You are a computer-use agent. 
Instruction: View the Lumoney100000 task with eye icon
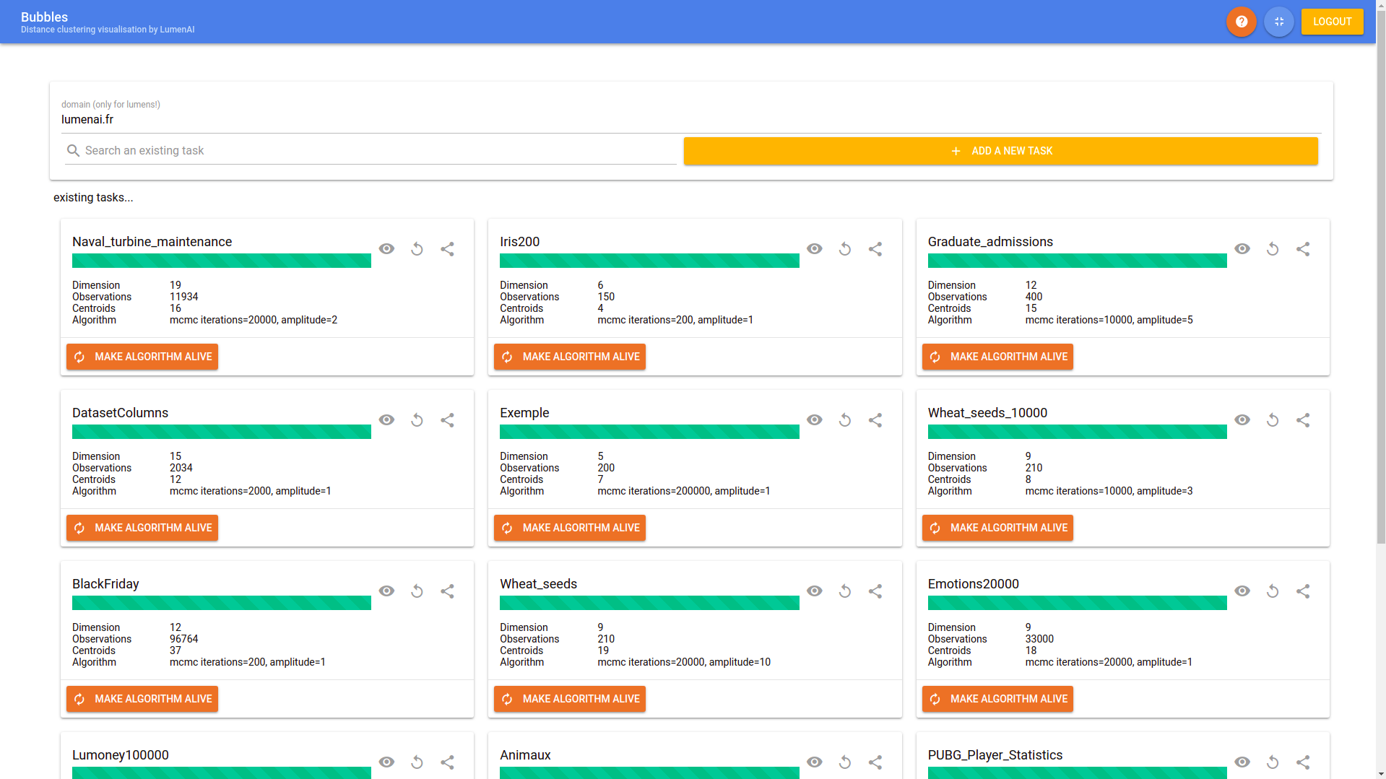pos(386,762)
